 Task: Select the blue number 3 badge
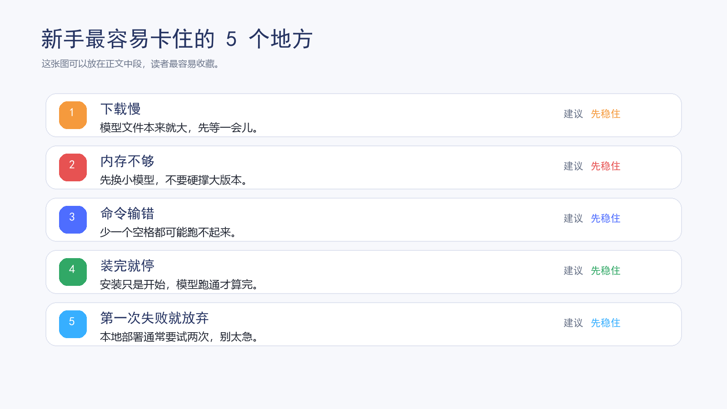coord(73,219)
